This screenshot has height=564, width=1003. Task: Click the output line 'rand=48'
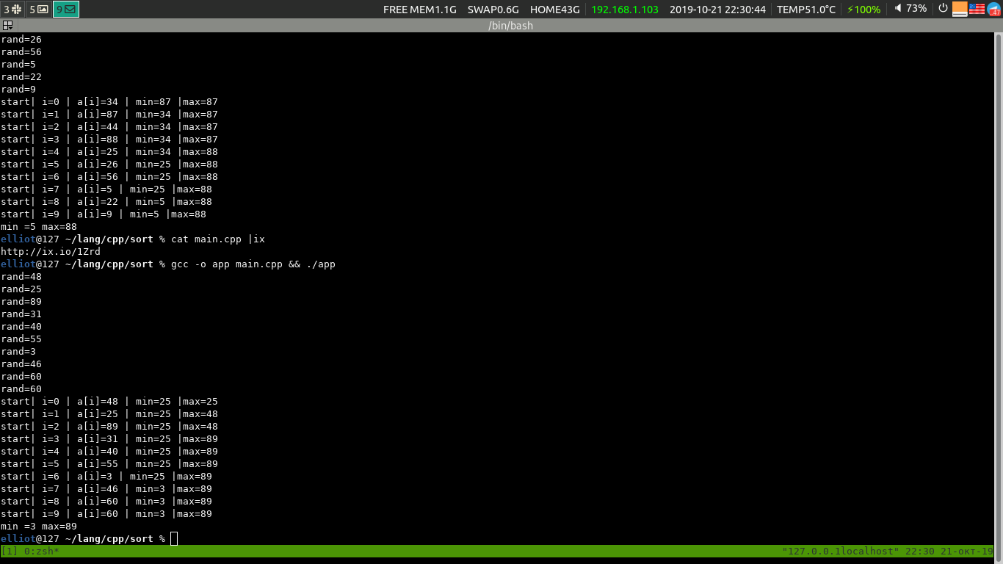click(21, 277)
